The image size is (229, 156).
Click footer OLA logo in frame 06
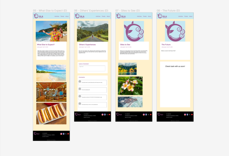(78, 114)
